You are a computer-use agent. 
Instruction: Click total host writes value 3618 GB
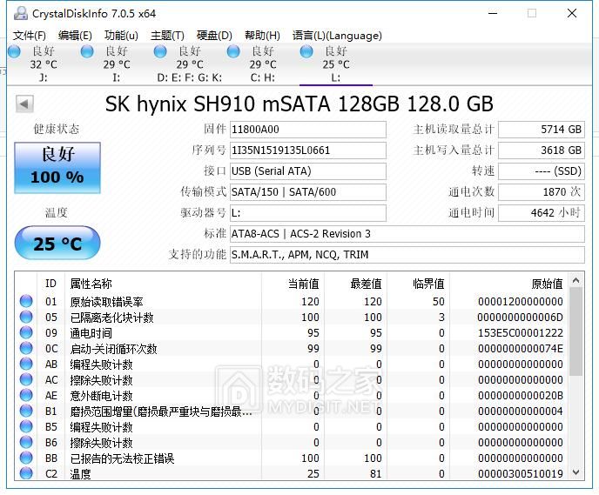[x=542, y=151]
